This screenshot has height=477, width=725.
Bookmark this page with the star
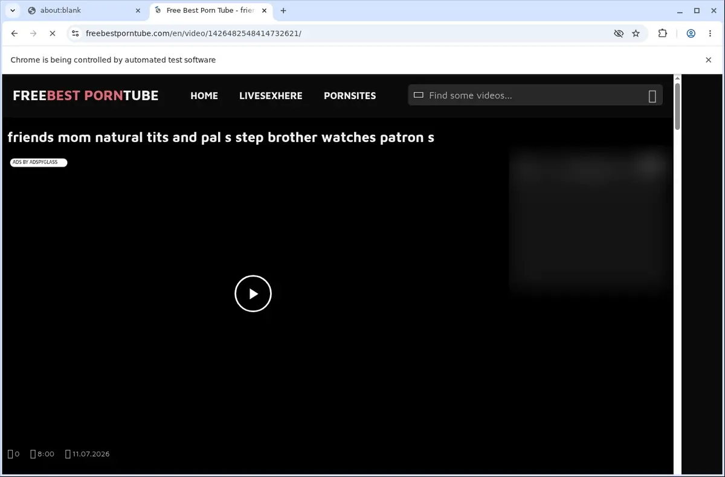pos(636,34)
